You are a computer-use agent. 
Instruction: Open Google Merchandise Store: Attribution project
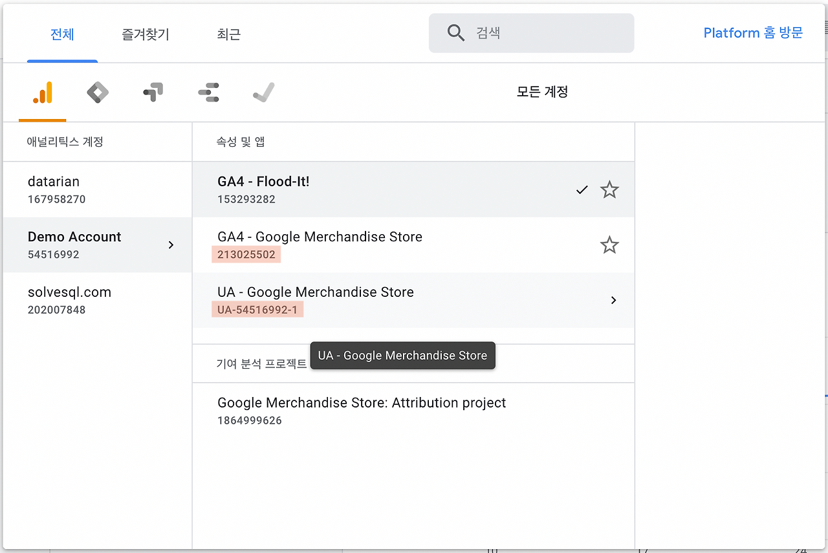[x=362, y=410]
